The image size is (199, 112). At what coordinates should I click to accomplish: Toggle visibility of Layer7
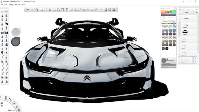180,44
